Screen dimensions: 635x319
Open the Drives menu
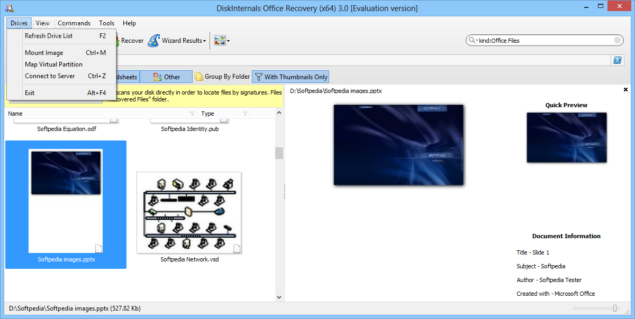(19, 23)
